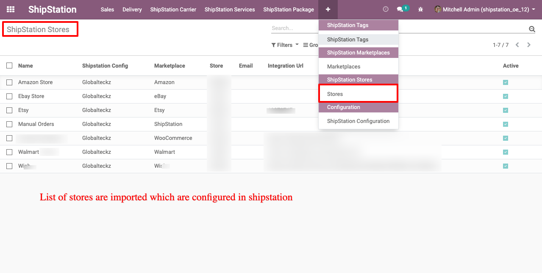This screenshot has height=273, width=542.
Task: Select the Amazon Store row checkbox
Action: (x=9, y=82)
